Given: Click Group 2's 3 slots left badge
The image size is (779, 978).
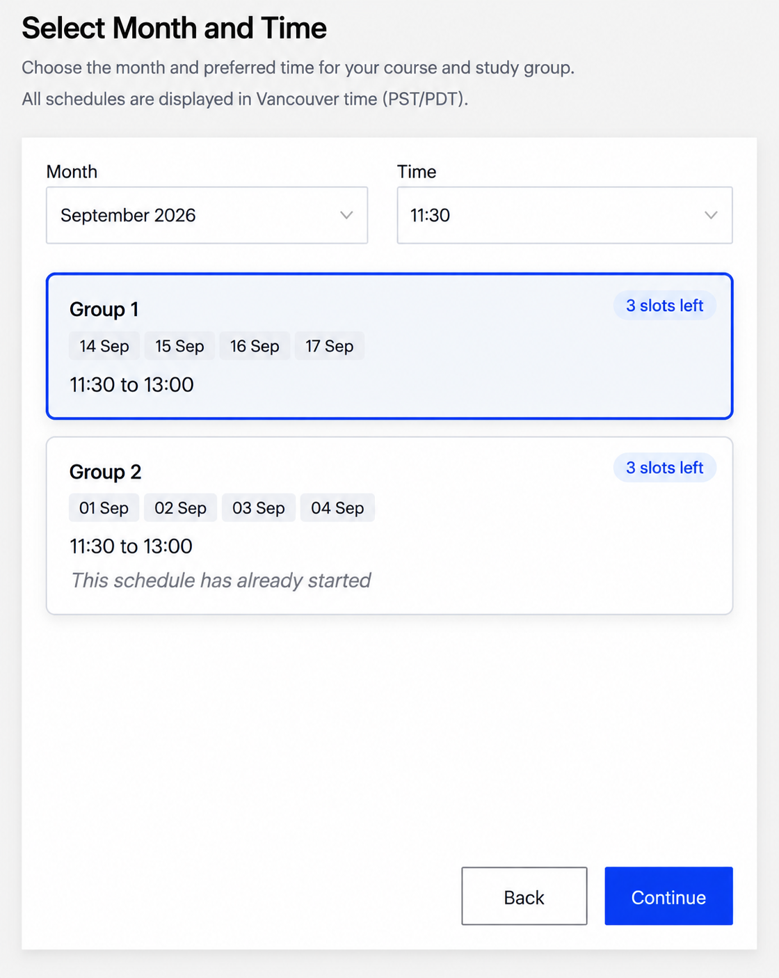Looking at the screenshot, I should coord(664,468).
